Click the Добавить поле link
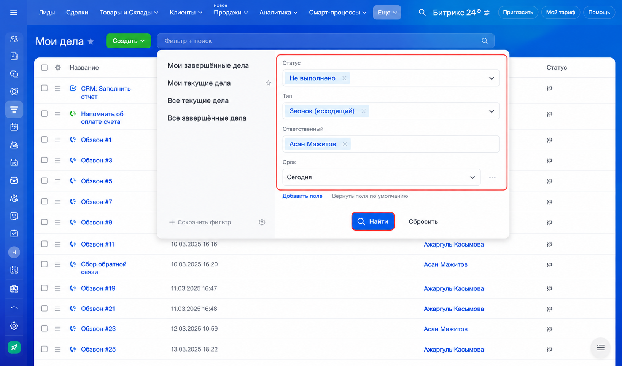 302,196
